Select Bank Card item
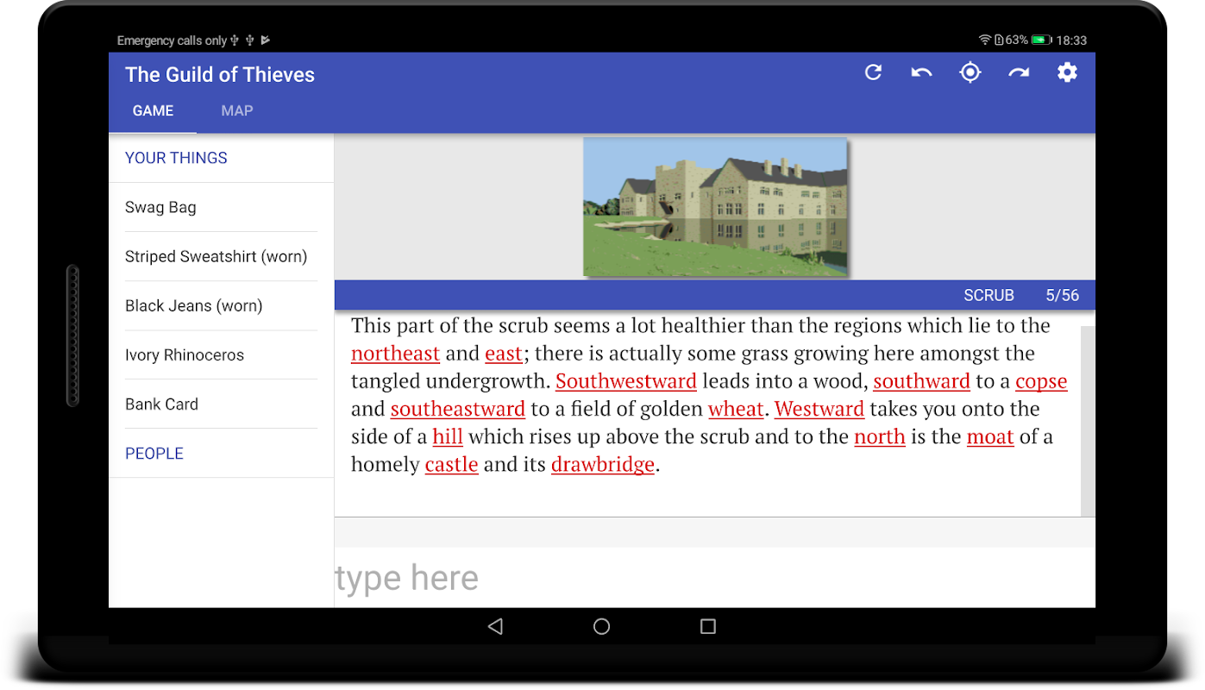This screenshot has width=1205, height=690. (x=221, y=404)
